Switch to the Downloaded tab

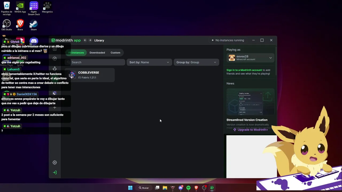97,53
